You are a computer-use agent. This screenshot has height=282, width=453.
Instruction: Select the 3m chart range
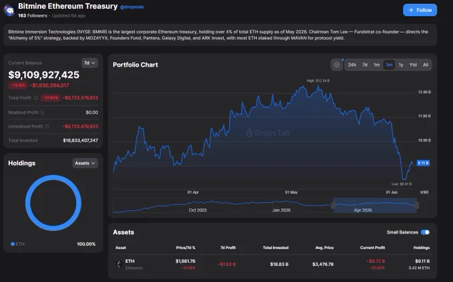point(389,65)
